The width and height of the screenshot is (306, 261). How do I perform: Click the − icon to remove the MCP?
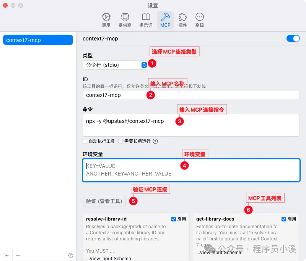tap(18, 255)
